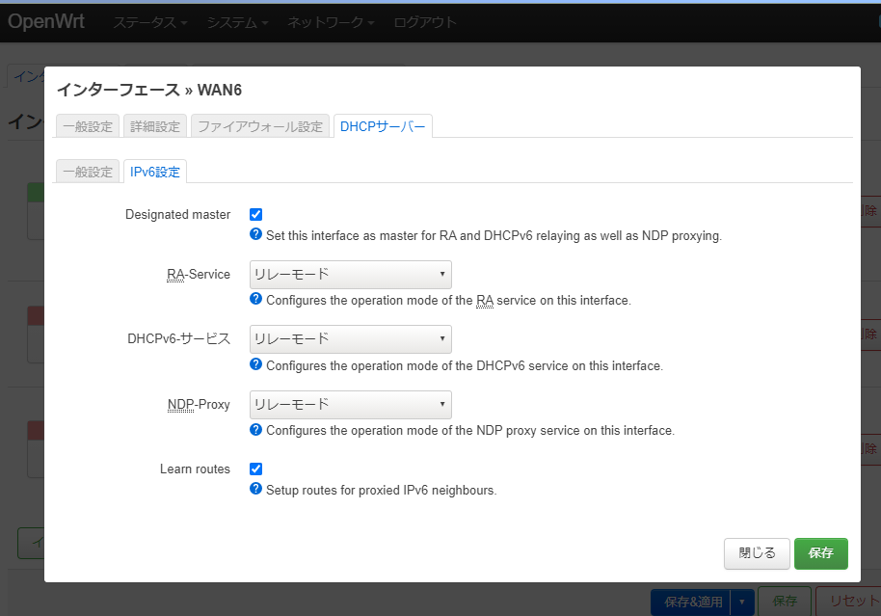
Task: Click help icon beside DHCPv6 service description
Action: pos(255,364)
